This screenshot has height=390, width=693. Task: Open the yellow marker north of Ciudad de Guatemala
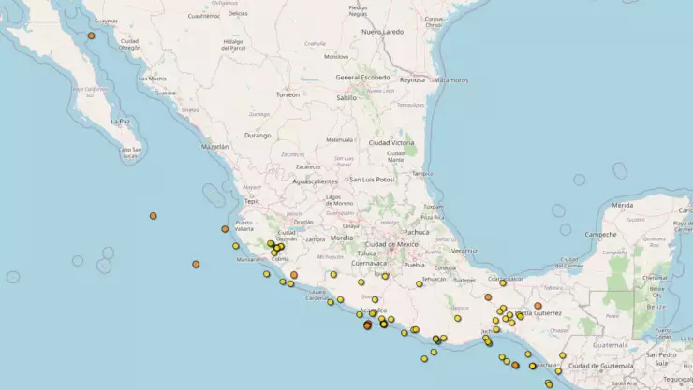point(563,355)
